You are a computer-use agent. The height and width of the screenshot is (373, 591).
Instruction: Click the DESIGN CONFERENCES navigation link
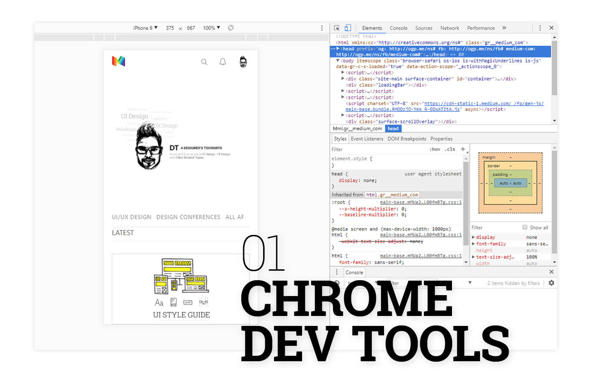pyautogui.click(x=188, y=217)
